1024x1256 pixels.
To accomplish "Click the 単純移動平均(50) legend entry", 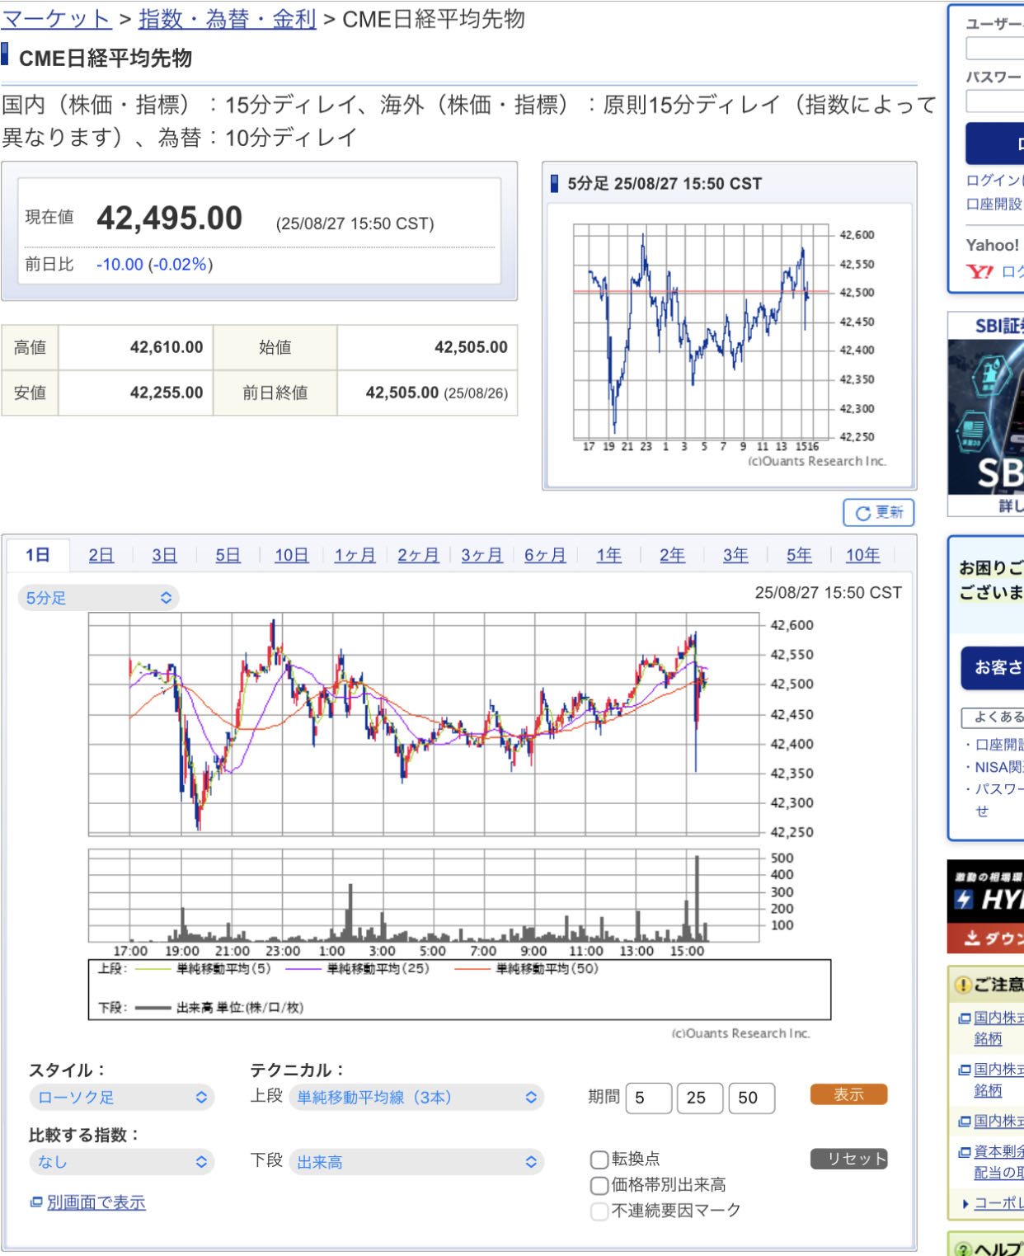I will [526, 969].
